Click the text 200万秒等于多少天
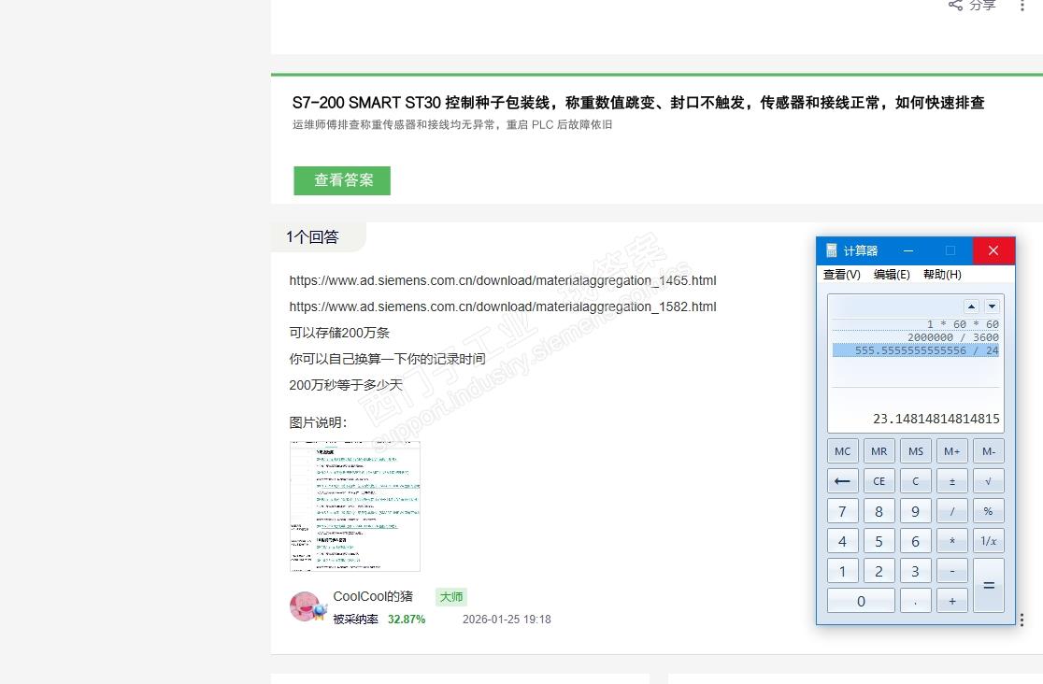This screenshot has height=684, width=1043. (x=346, y=385)
